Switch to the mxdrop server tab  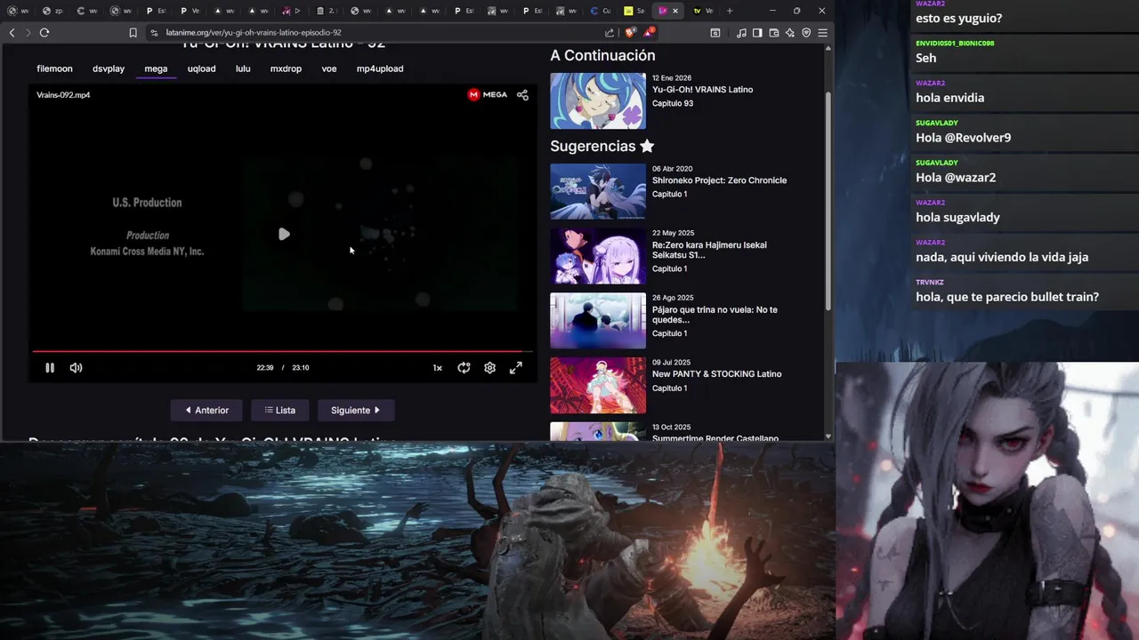286,68
